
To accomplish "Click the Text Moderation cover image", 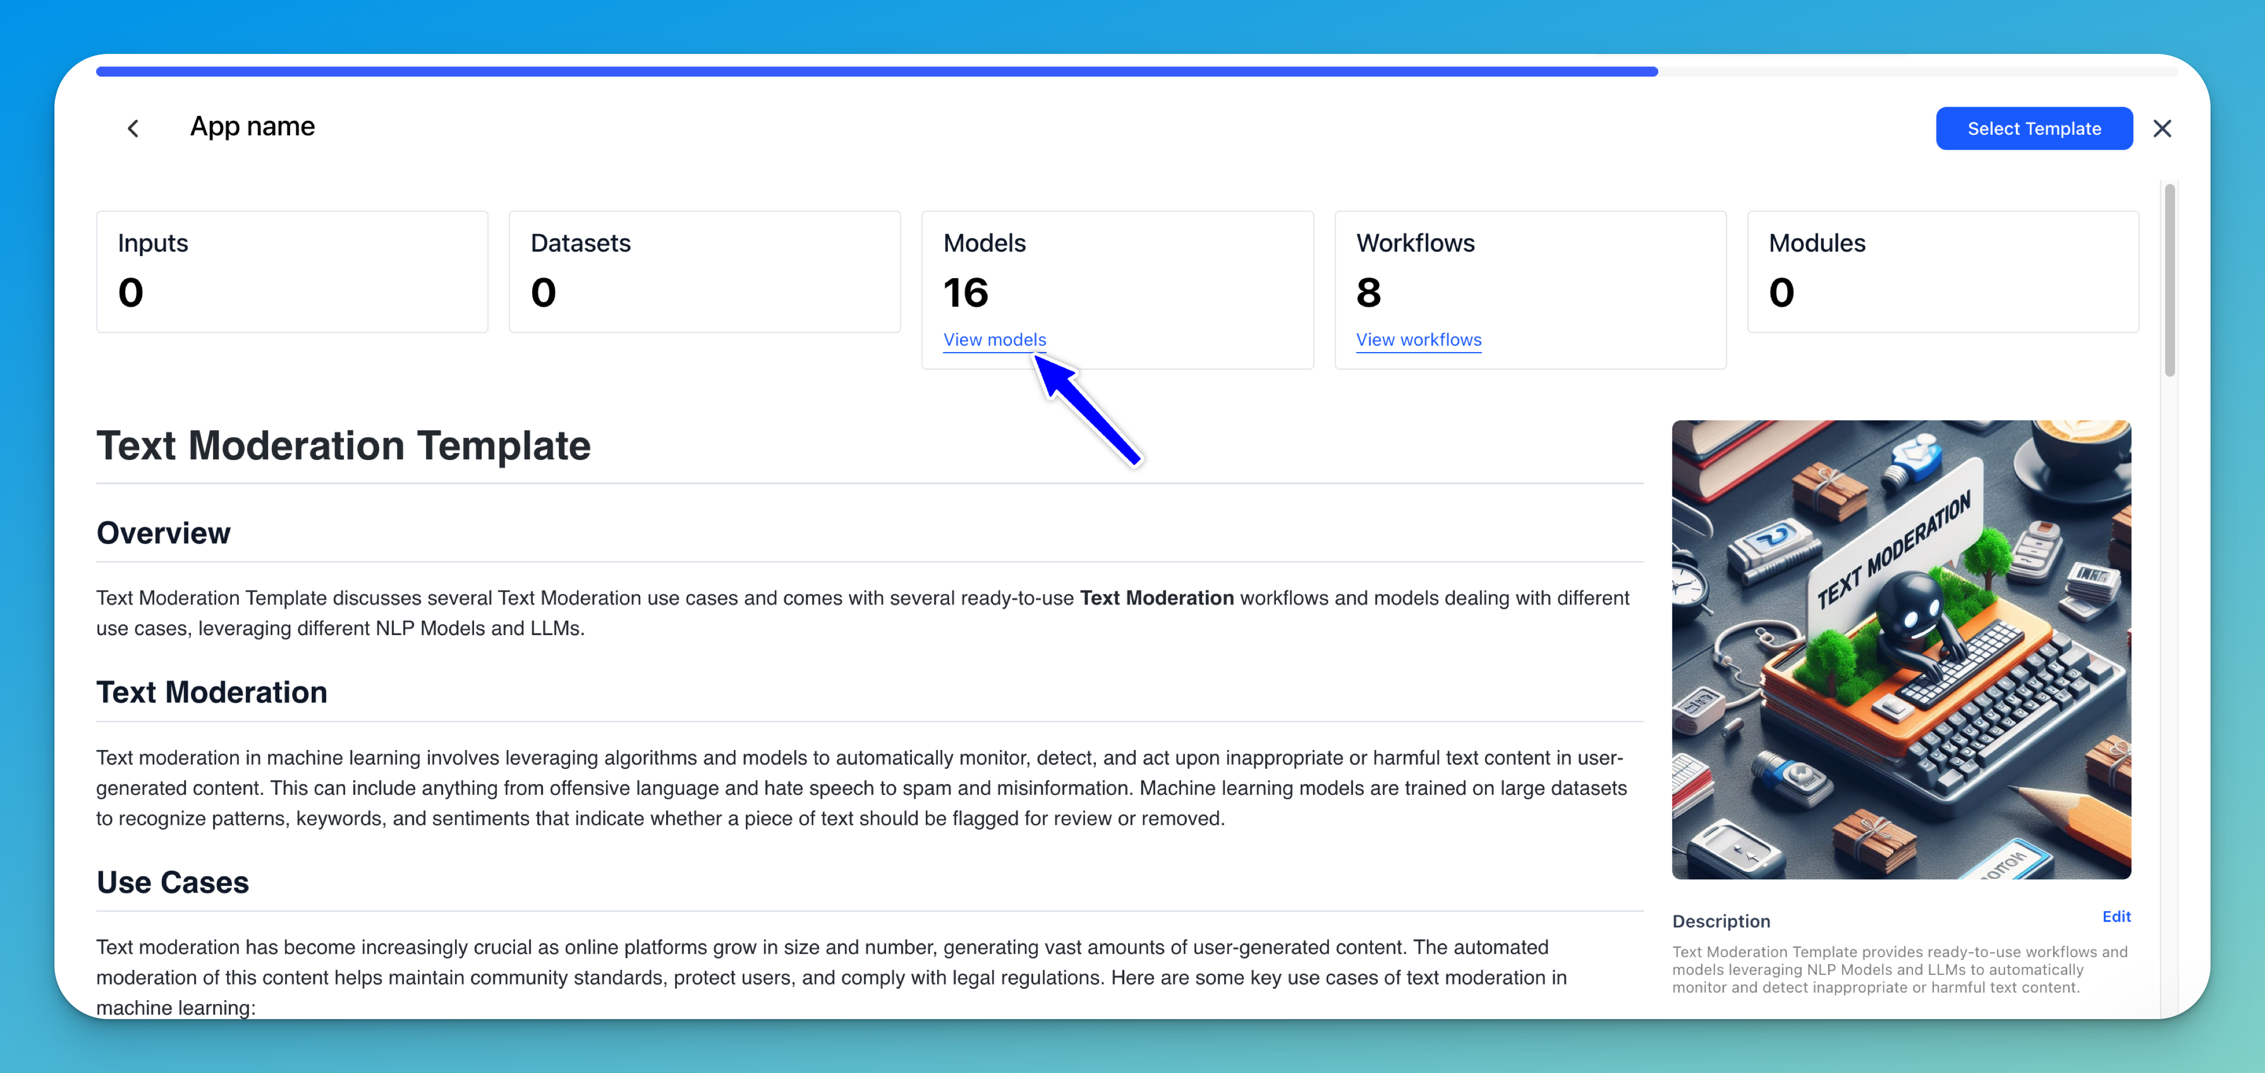I will (x=1900, y=649).
